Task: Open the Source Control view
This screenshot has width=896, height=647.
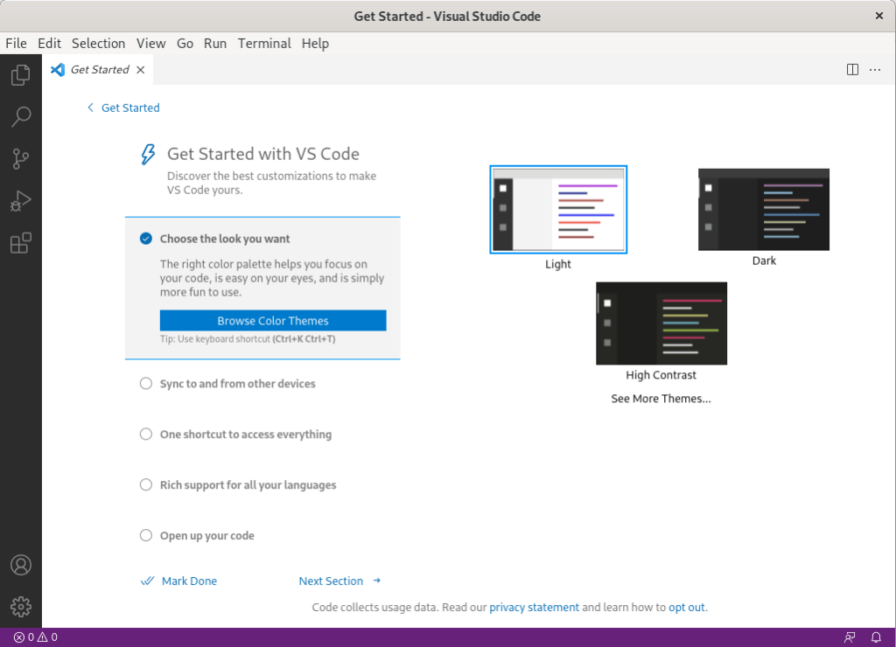Action: coord(20,158)
